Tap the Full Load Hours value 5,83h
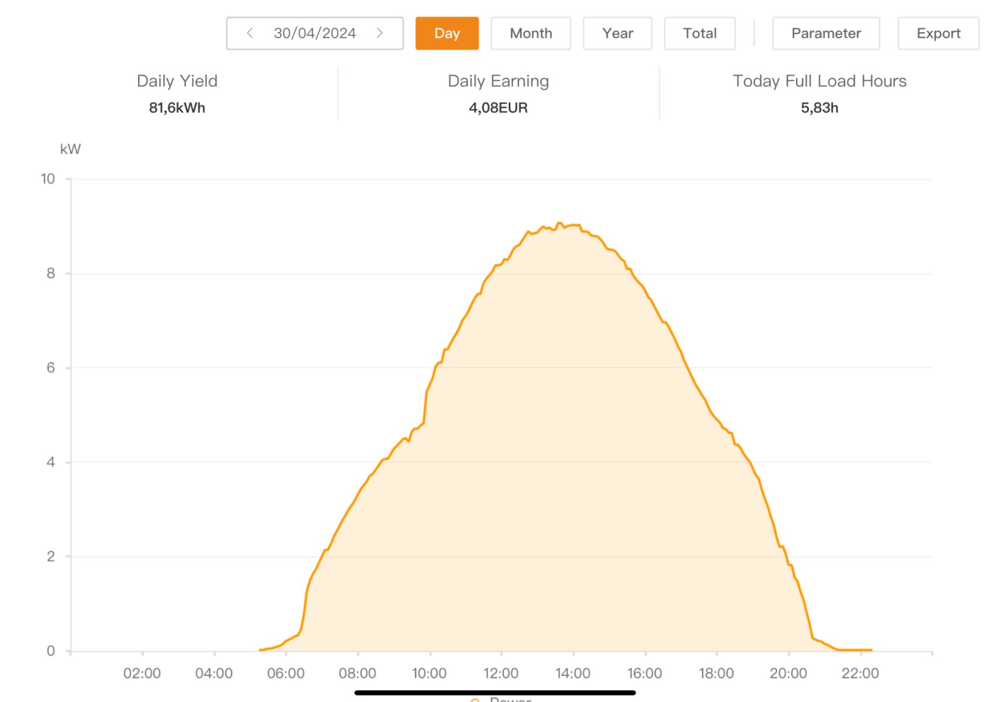Image resolution: width=1002 pixels, height=702 pixels. pyautogui.click(x=819, y=108)
